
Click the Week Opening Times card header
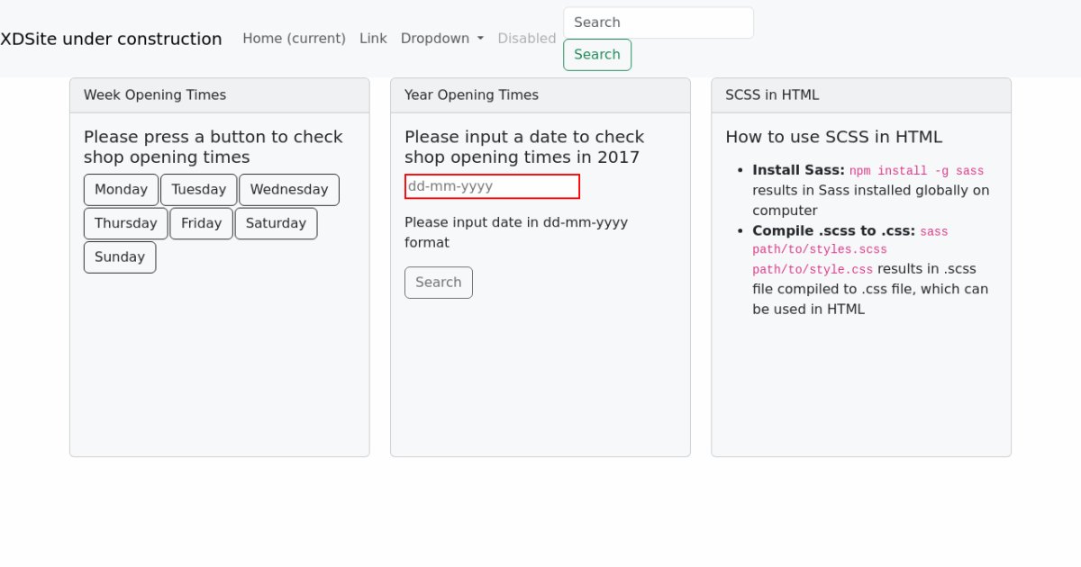[219, 95]
